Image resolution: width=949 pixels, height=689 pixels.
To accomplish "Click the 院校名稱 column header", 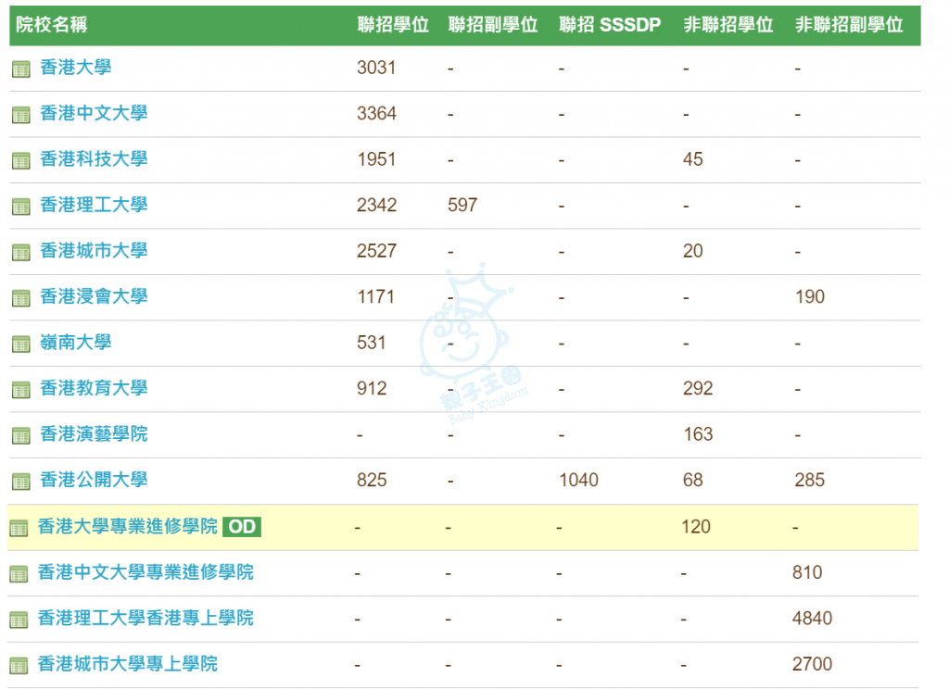I will (52, 25).
